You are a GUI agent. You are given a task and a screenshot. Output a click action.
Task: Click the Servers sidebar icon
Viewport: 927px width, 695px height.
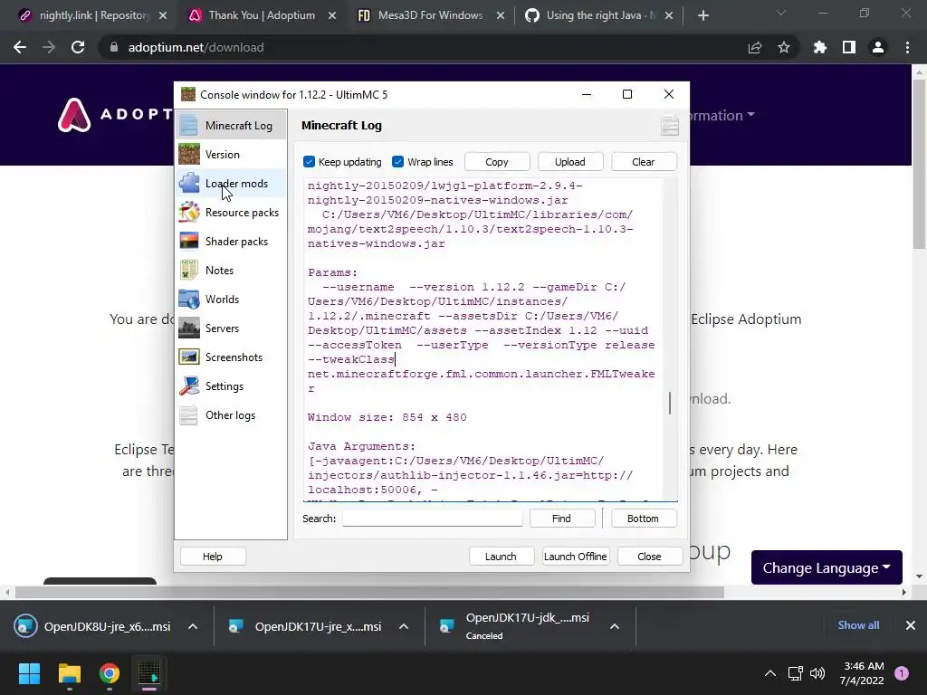188,328
